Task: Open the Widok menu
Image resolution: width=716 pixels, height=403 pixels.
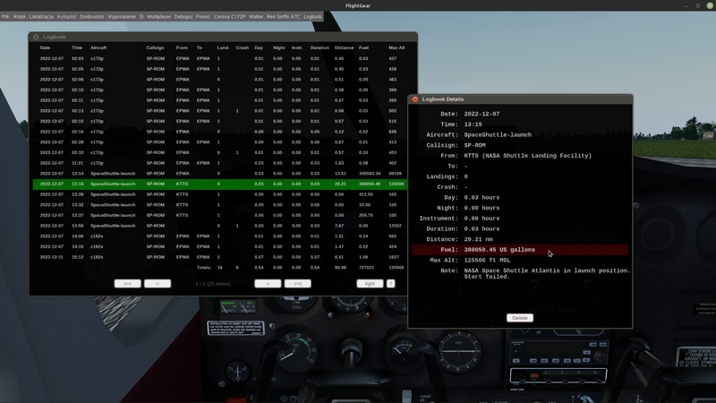Action: pyautogui.click(x=19, y=16)
